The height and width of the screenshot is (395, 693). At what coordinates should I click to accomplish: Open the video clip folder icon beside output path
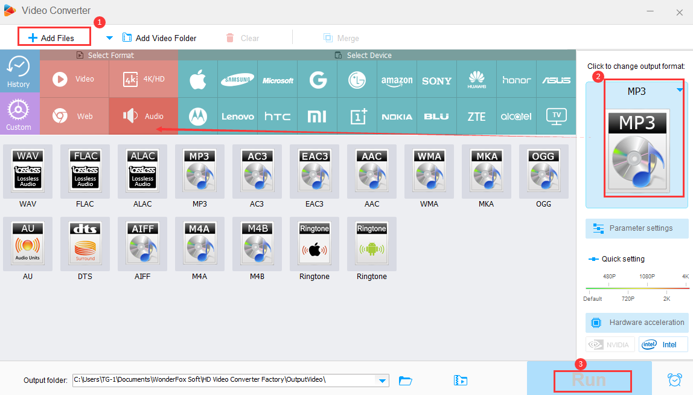click(x=460, y=381)
